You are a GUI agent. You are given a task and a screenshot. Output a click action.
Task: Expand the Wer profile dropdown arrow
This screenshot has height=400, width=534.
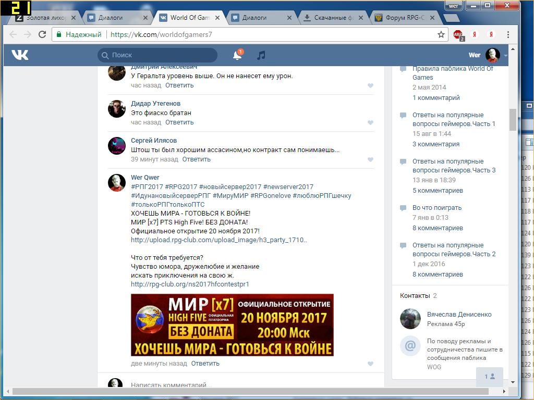[x=505, y=55]
